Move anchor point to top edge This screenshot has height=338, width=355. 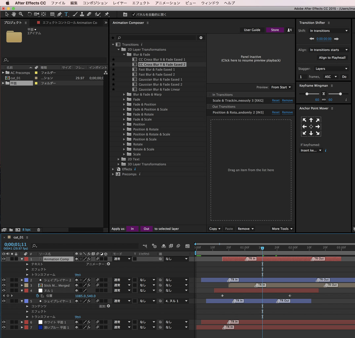(x=311, y=120)
